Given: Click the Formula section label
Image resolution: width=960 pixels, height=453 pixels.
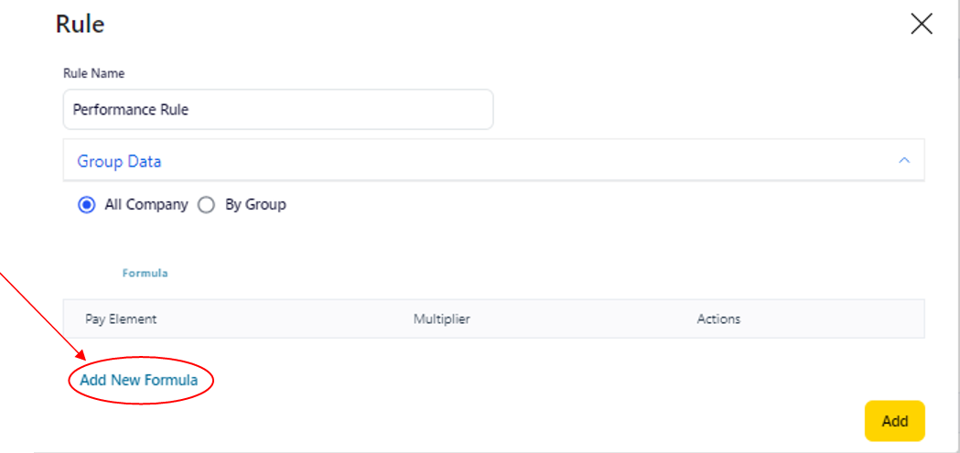Looking at the screenshot, I should point(145,273).
